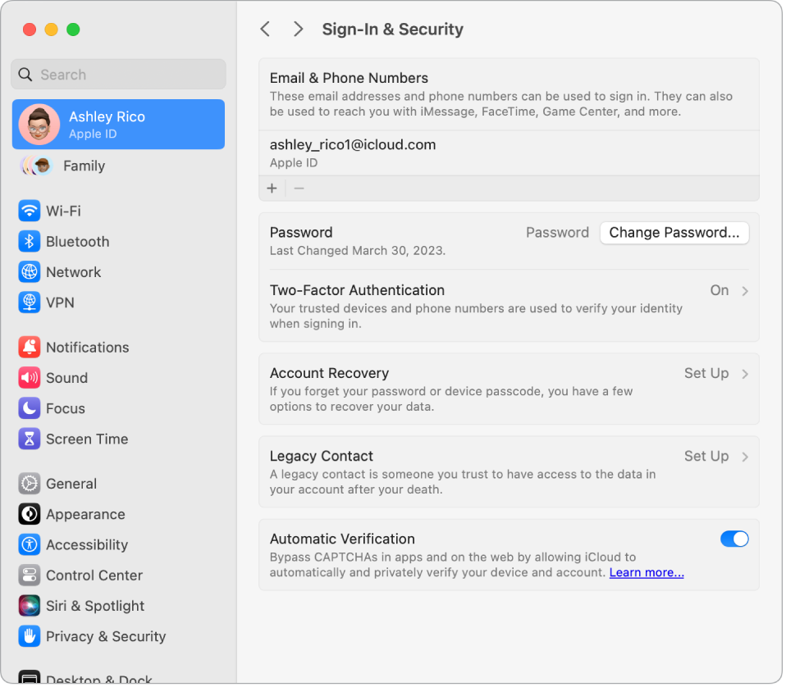Select the Accessibility icon

coord(29,544)
